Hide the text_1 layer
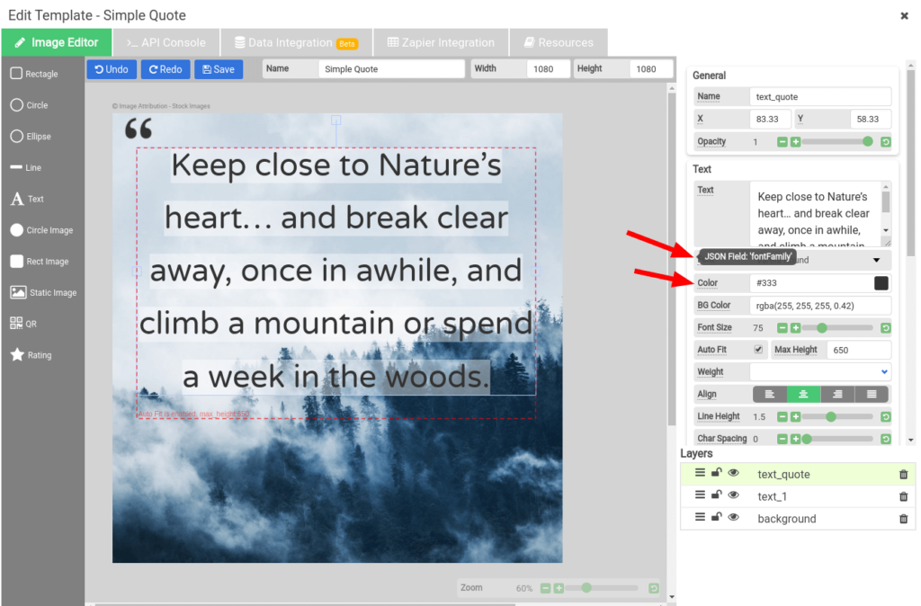This screenshot has height=606, width=921. (x=734, y=495)
